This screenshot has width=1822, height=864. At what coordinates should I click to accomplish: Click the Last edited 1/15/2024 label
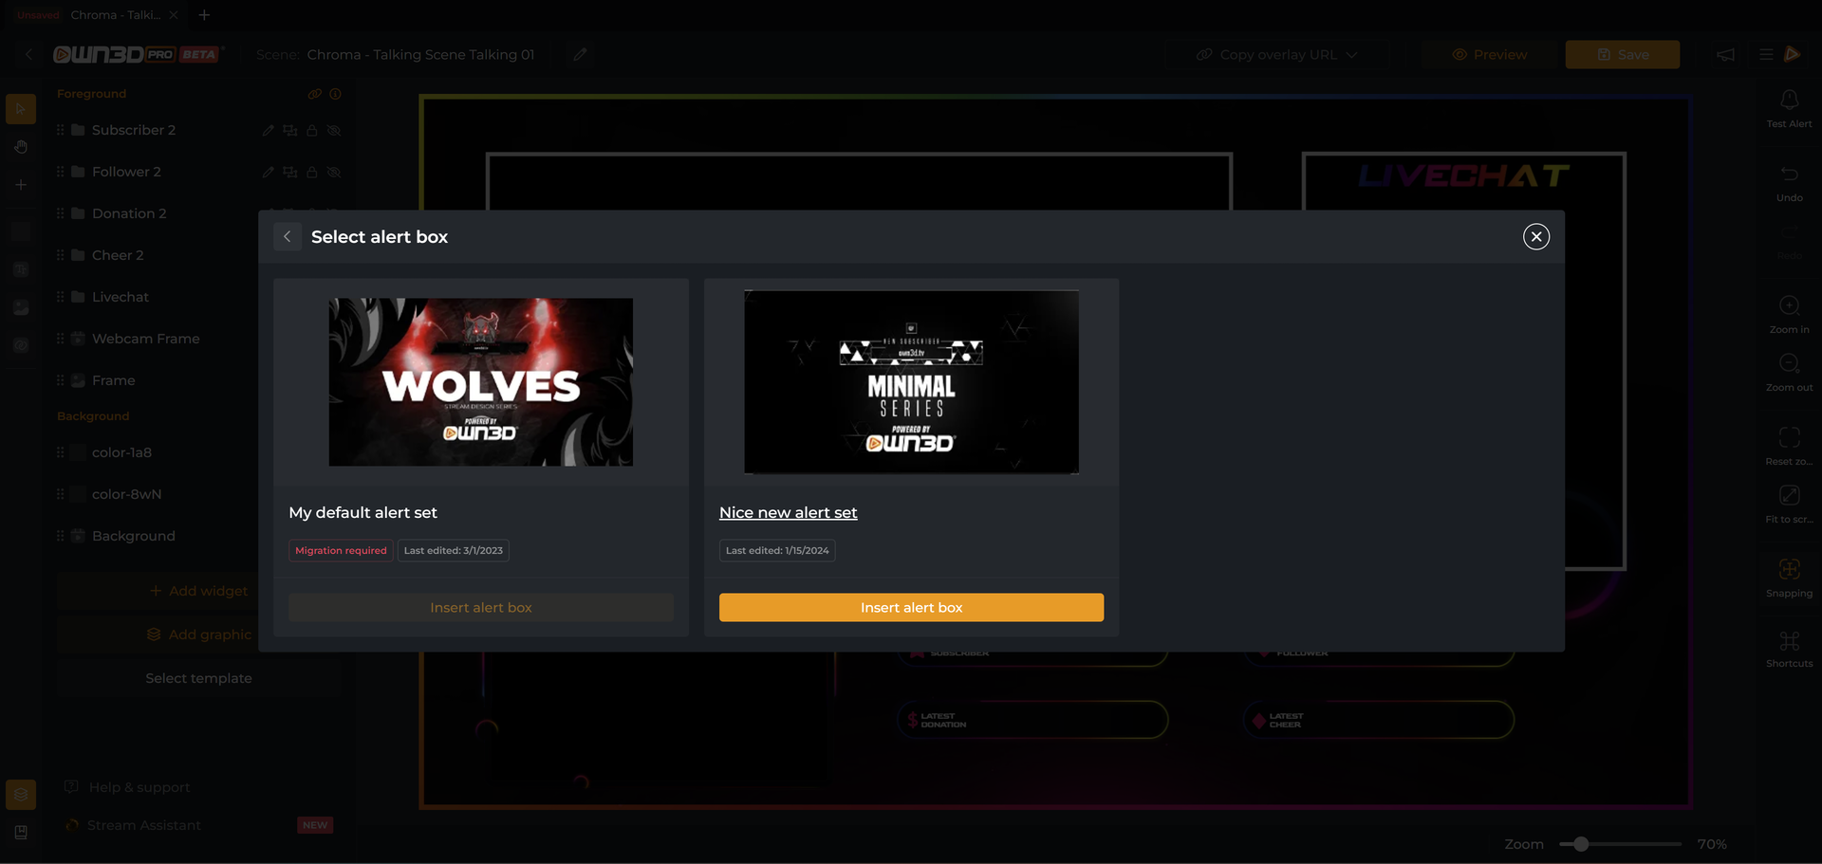click(x=777, y=551)
